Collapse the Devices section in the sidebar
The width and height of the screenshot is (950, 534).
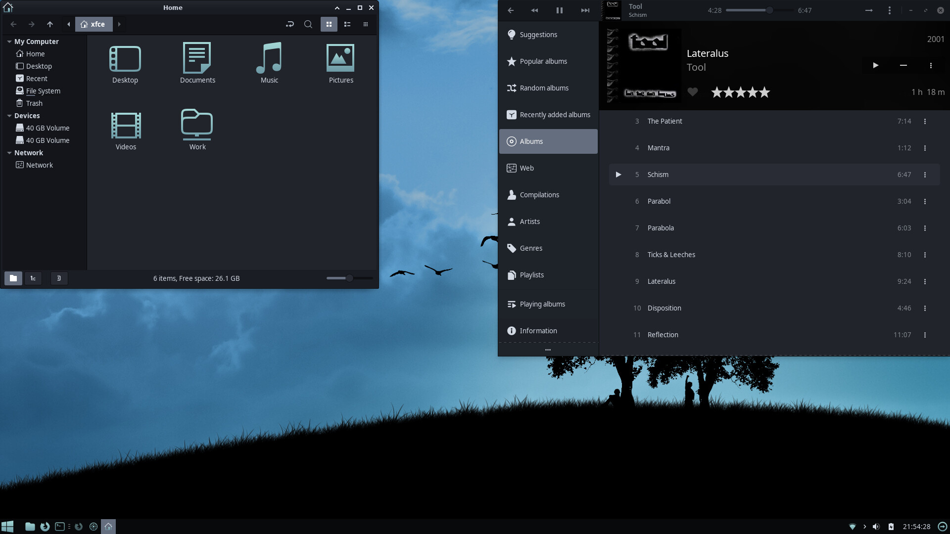(x=8, y=115)
